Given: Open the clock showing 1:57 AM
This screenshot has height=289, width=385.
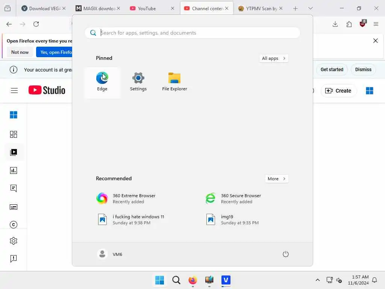Looking at the screenshot, I should 358,280.
